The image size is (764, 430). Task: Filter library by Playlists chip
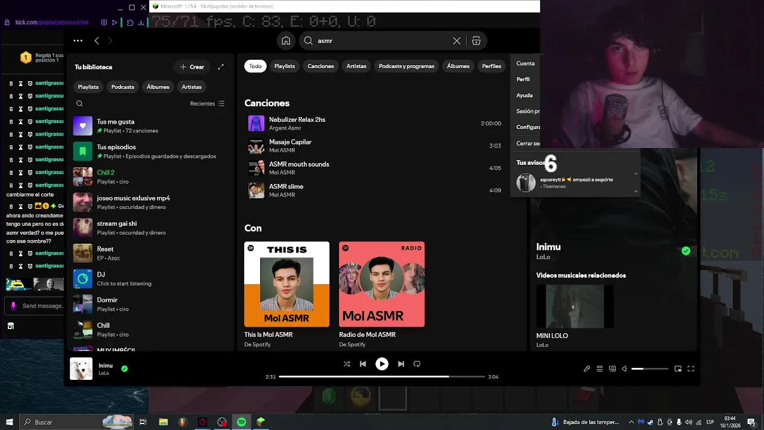(88, 87)
